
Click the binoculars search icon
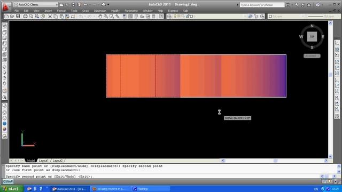coord(288,5)
